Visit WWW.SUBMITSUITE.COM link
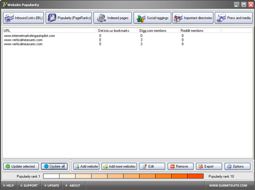The width and height of the screenshot is (255, 190). (228, 186)
